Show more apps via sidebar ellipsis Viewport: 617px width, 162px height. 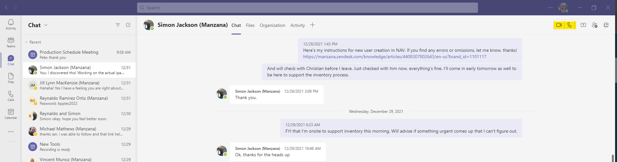pos(11,132)
